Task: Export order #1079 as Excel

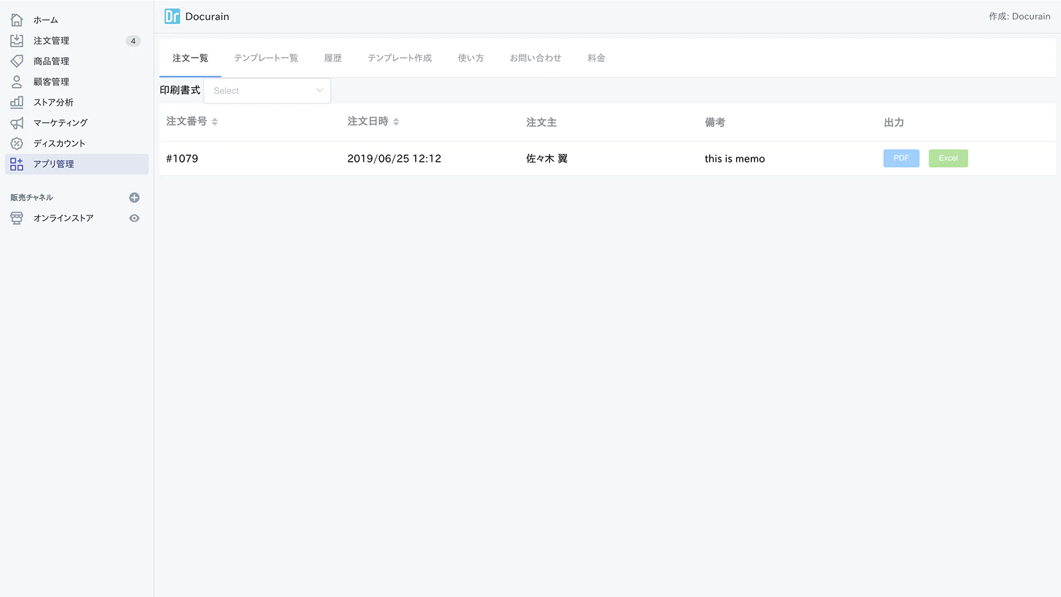Action: (x=948, y=159)
